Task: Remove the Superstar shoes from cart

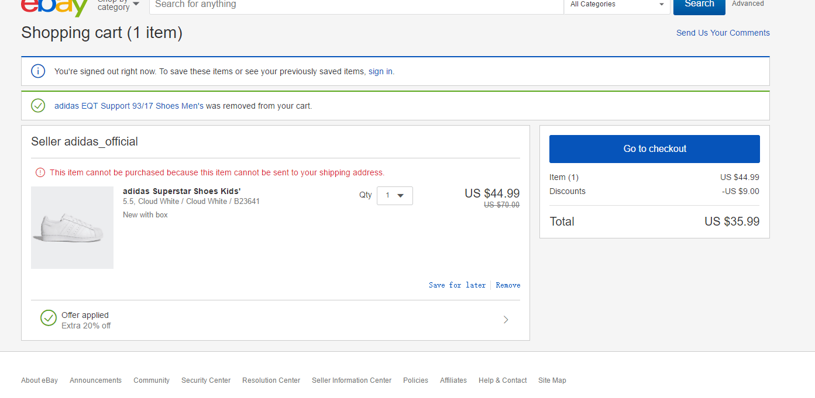Action: [508, 285]
